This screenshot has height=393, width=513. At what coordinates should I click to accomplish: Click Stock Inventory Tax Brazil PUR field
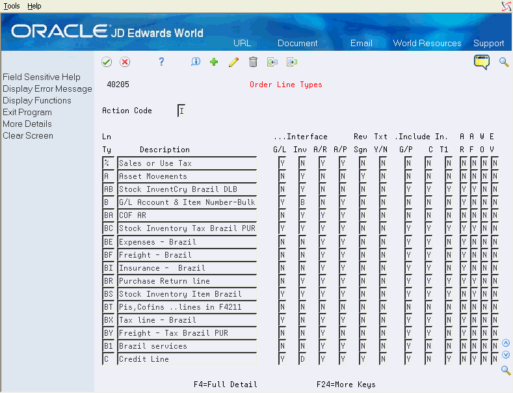click(x=187, y=228)
